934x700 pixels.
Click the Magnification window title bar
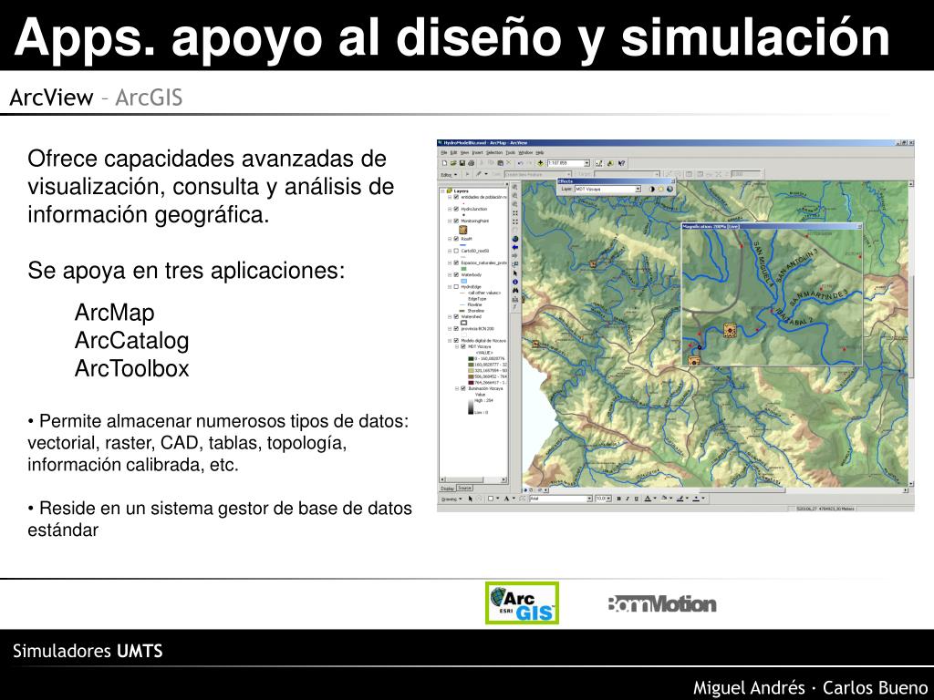(772, 226)
